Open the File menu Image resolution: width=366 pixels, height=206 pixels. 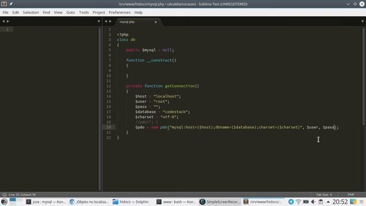click(x=6, y=13)
